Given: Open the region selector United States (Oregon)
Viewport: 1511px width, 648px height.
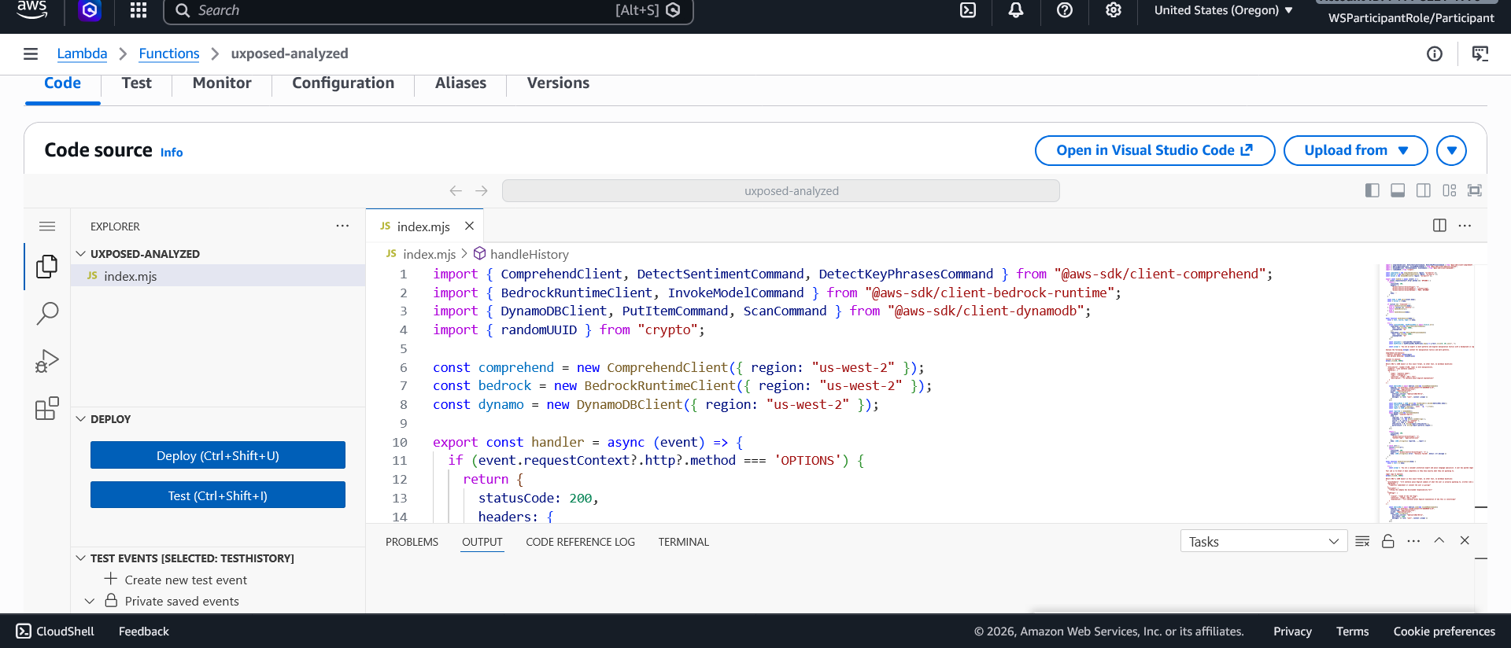Looking at the screenshot, I should click(x=1224, y=10).
